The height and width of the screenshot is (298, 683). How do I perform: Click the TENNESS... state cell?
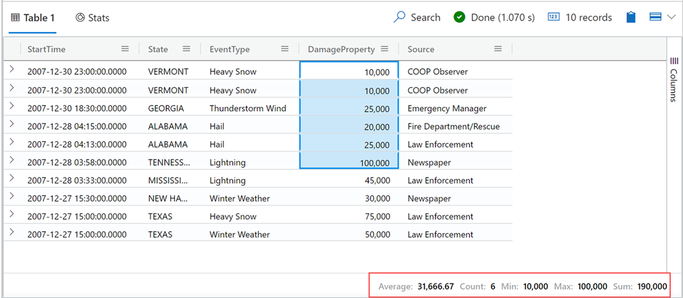point(169,162)
